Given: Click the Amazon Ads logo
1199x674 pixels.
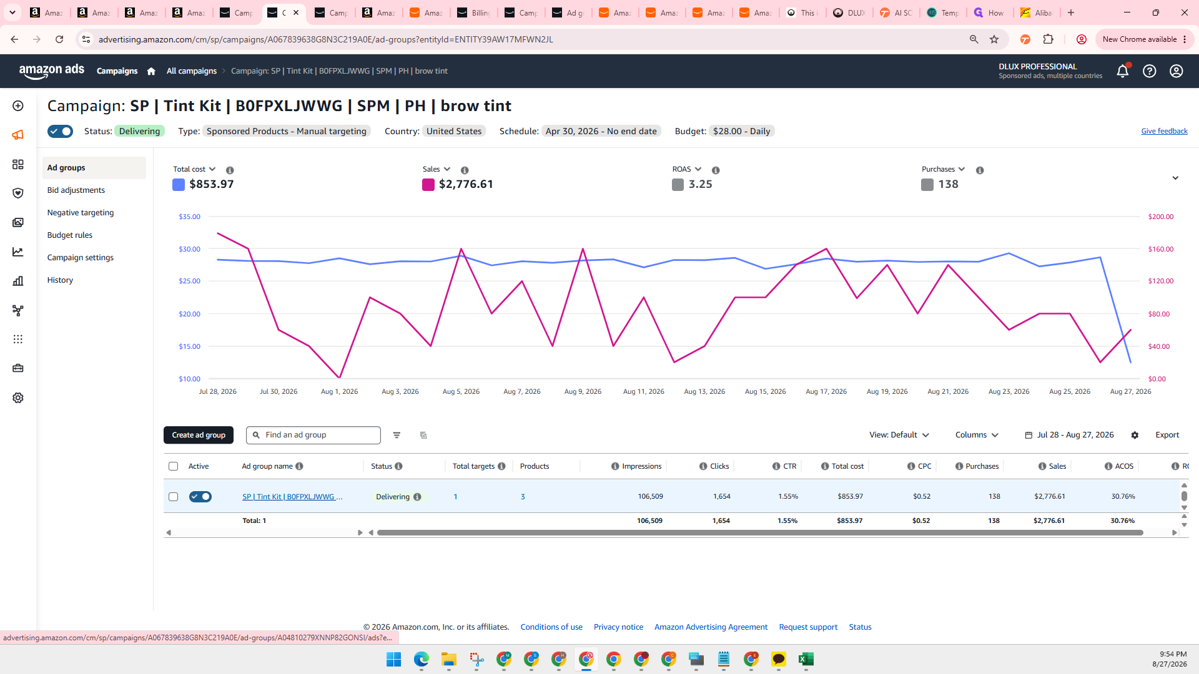Looking at the screenshot, I should [x=52, y=71].
